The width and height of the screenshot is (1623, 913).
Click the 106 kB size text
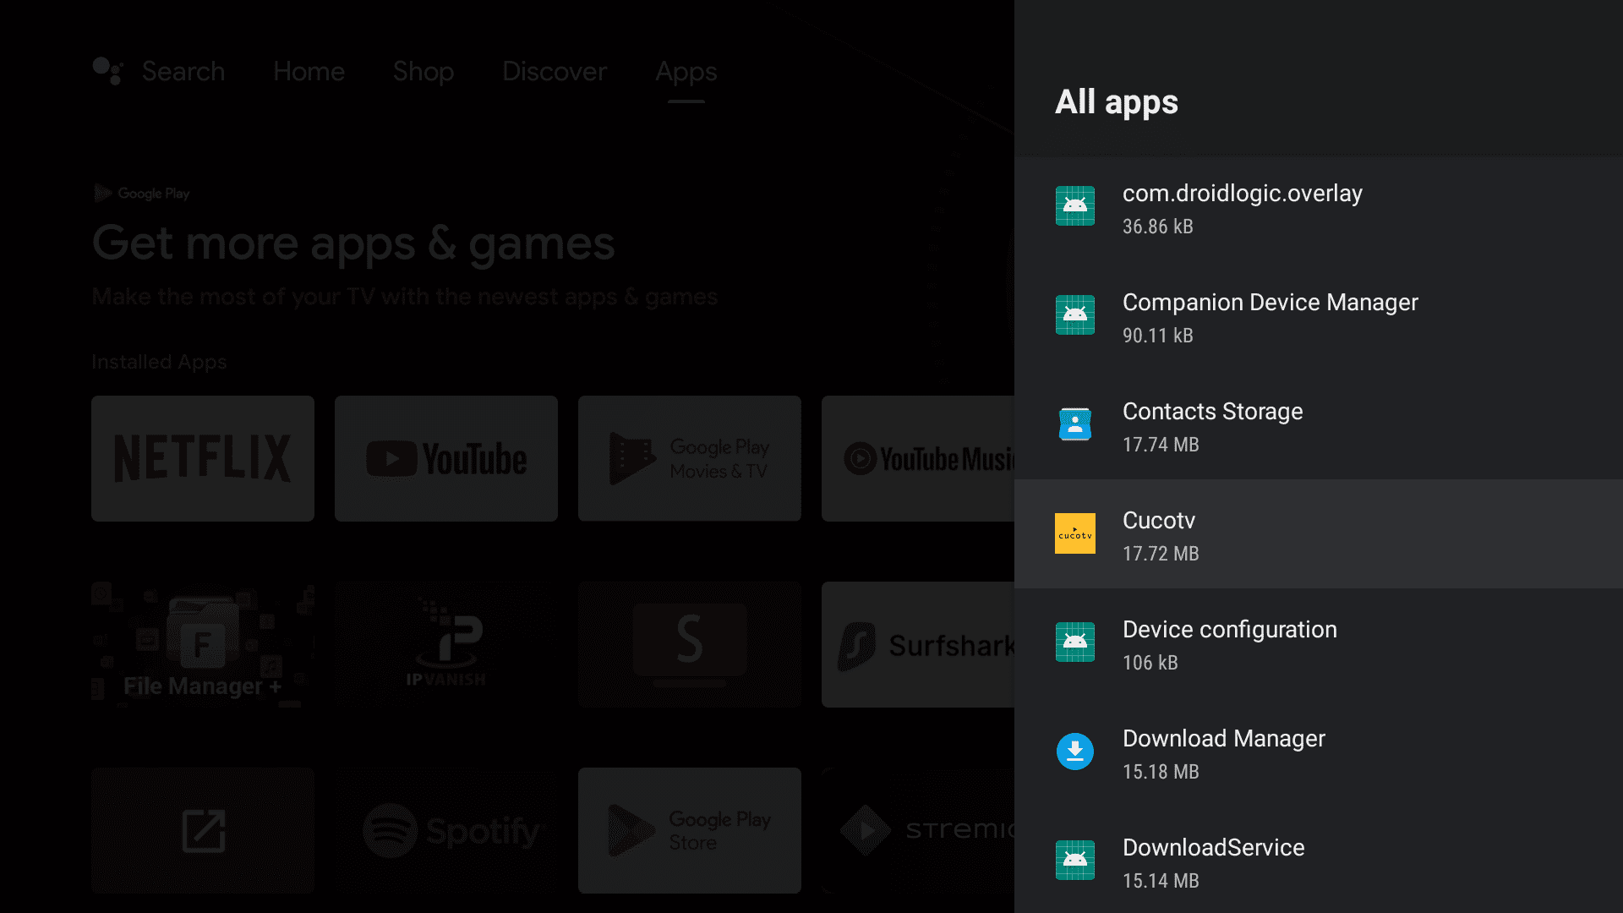tap(1150, 663)
